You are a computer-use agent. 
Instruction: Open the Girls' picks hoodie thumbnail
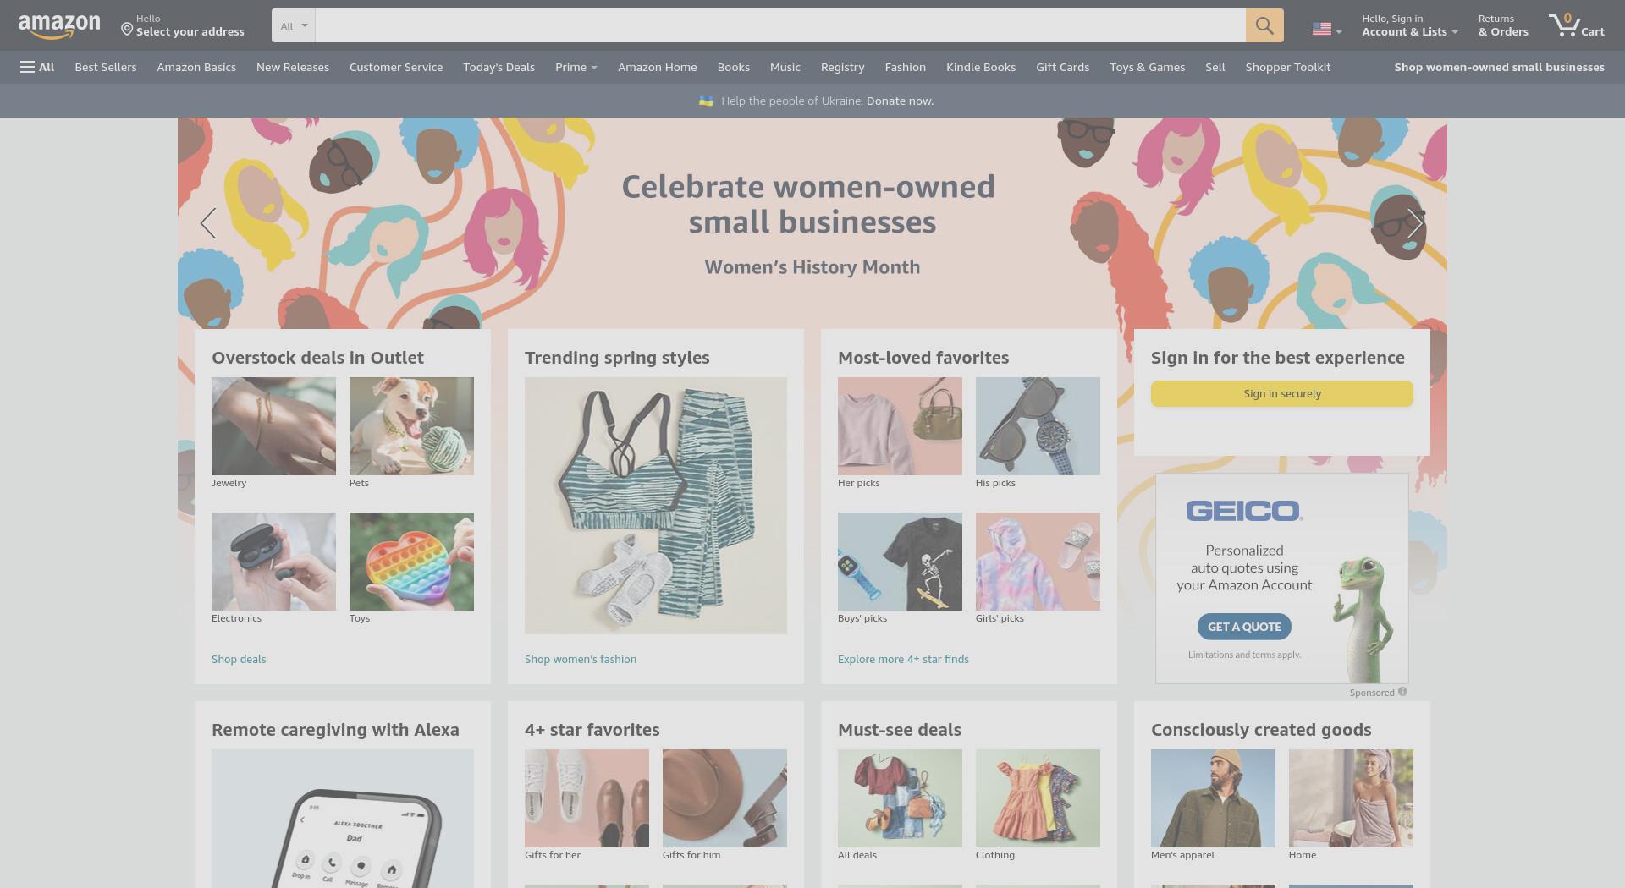coord(1038,562)
